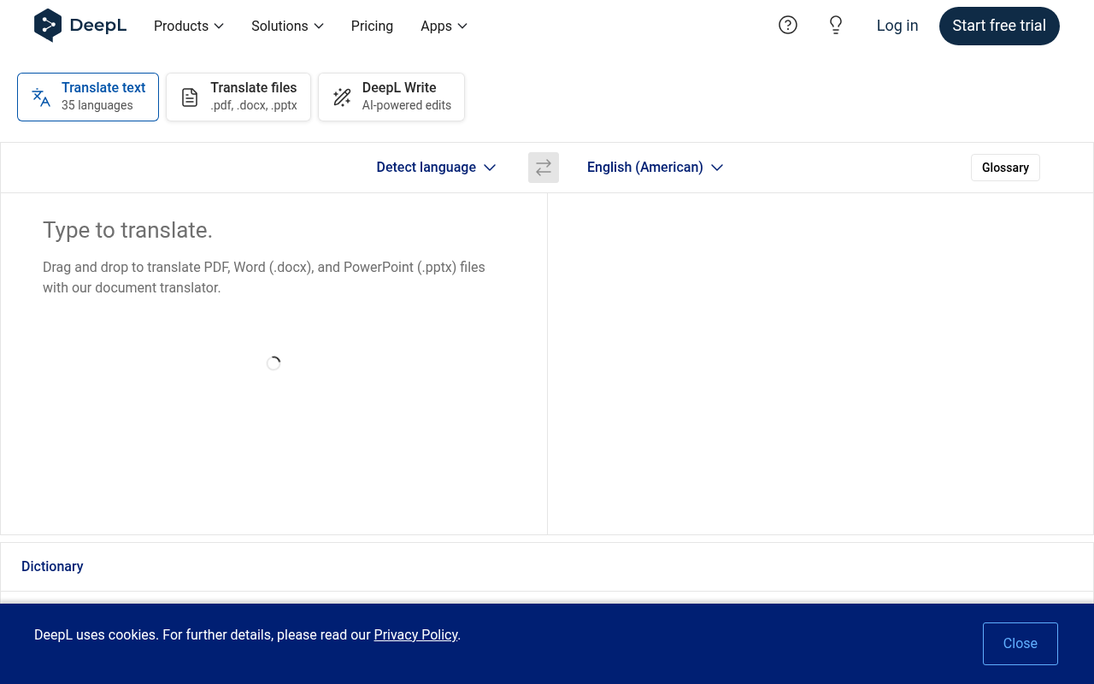This screenshot has width=1094, height=684.
Task: Open the DeepL Write tab
Action: tap(391, 97)
